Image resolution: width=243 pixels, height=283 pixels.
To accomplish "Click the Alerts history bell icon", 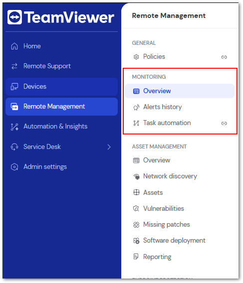I will [x=136, y=107].
